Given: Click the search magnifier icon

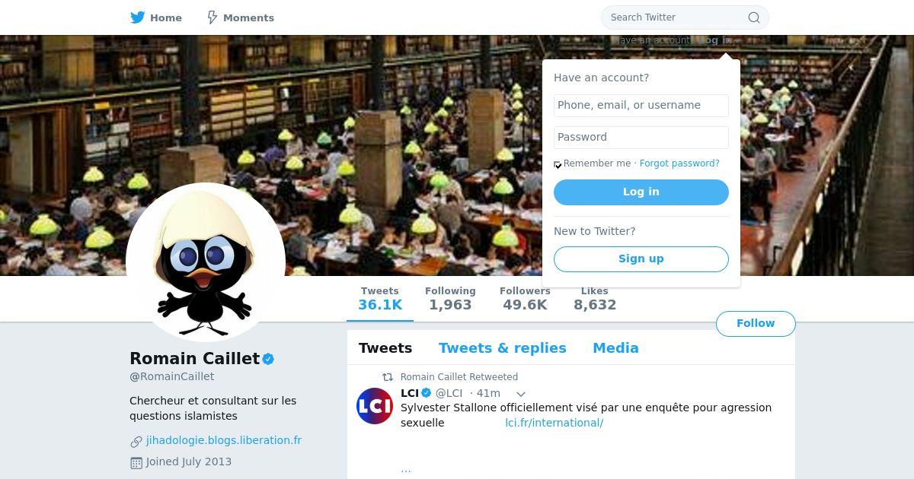Looking at the screenshot, I should [x=754, y=17].
